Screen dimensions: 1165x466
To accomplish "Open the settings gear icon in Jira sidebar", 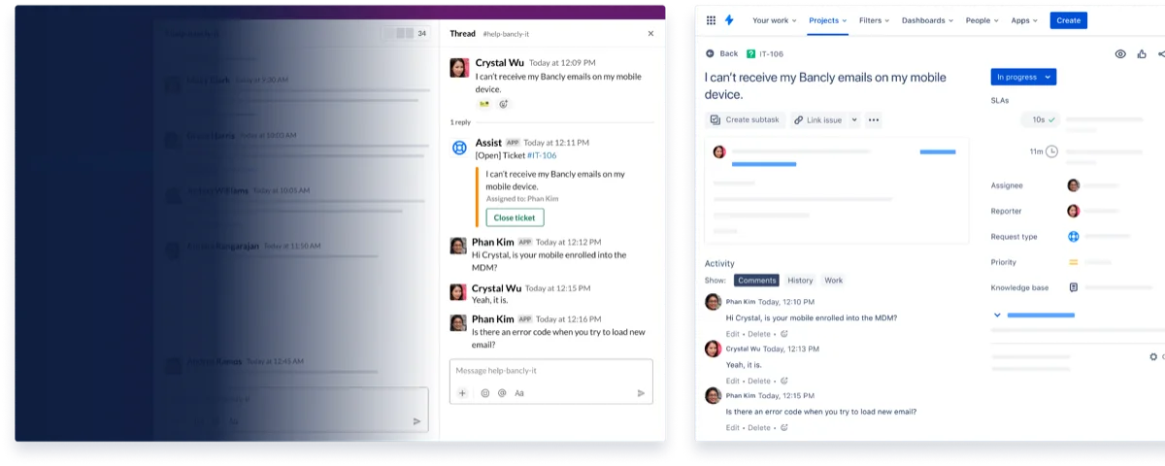I will click(1153, 357).
